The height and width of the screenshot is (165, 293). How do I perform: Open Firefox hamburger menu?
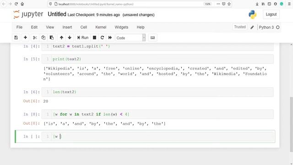pyautogui.click(x=289, y=4)
